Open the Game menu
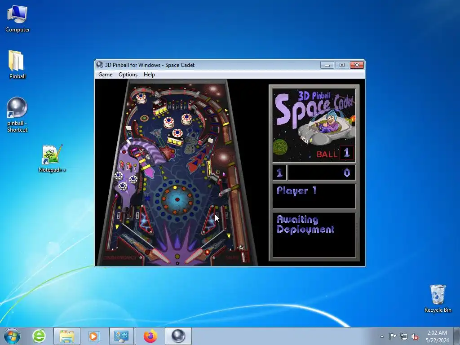Image resolution: width=460 pixels, height=345 pixels. (105, 75)
